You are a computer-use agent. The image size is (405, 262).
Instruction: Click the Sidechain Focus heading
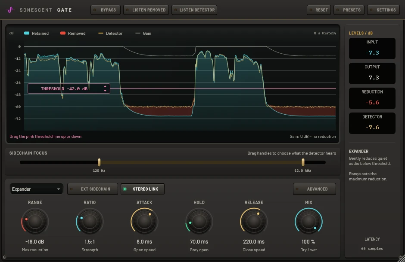click(28, 153)
